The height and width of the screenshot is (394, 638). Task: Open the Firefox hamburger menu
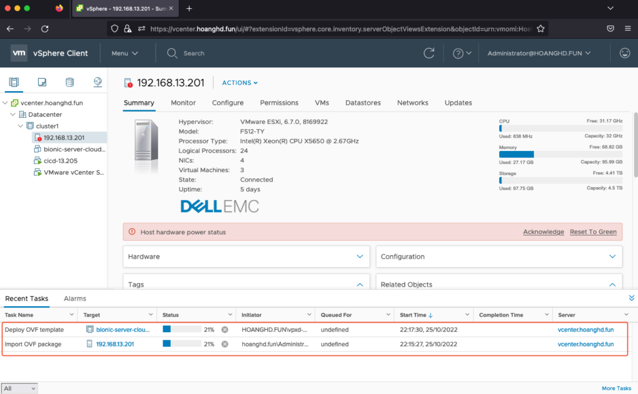[x=628, y=29]
